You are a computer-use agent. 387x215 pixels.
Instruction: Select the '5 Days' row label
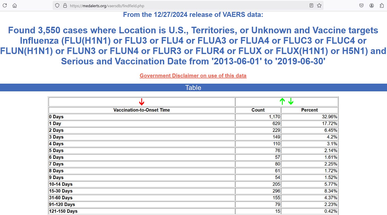(56, 151)
